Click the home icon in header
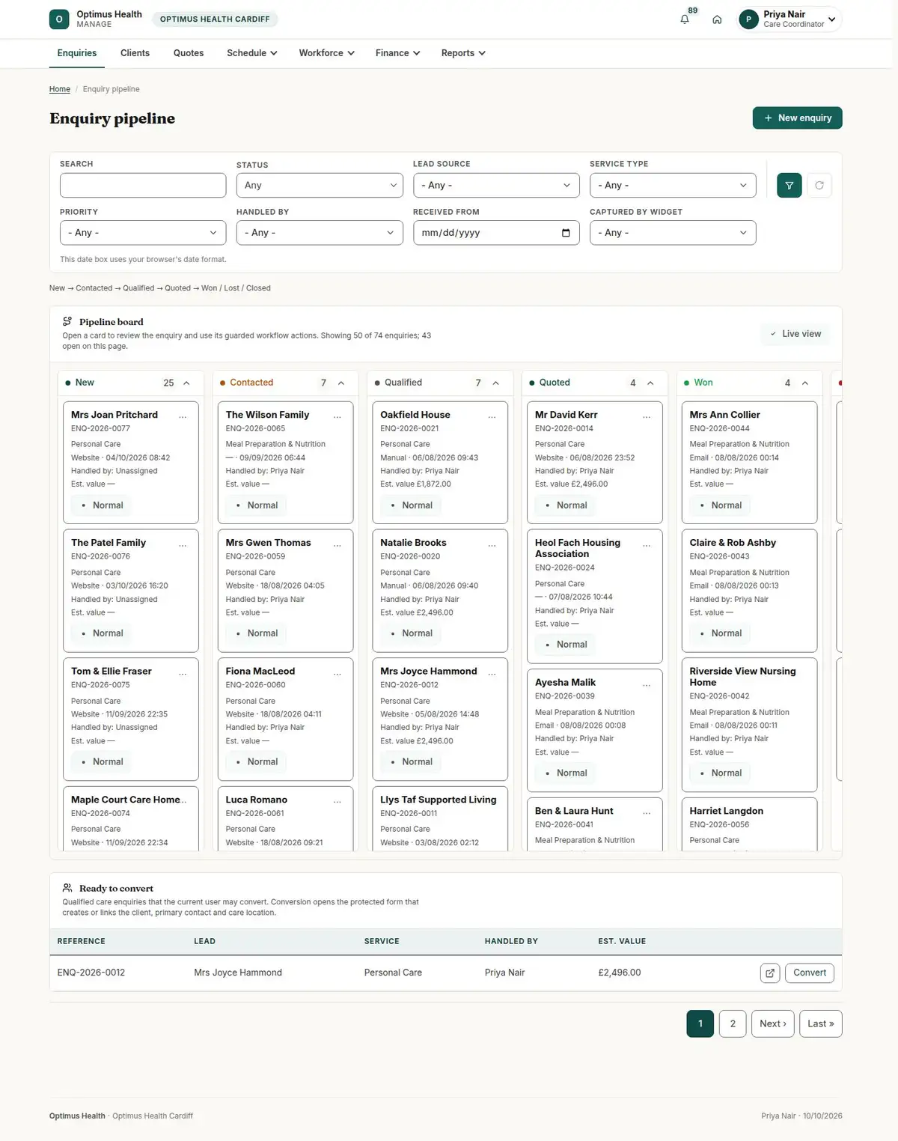Viewport: 898px width, 1141px height. 717,19
